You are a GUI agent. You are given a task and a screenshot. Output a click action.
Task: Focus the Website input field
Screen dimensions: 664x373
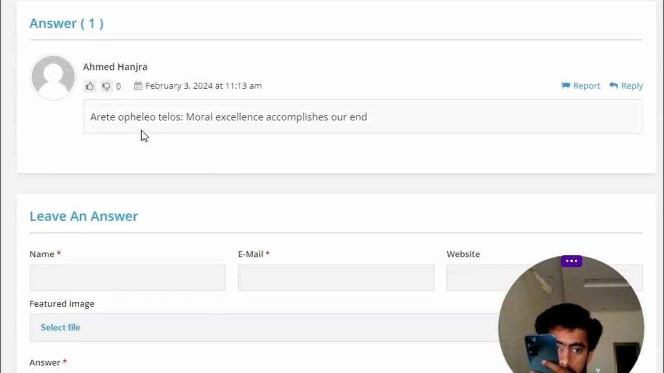tap(545, 278)
